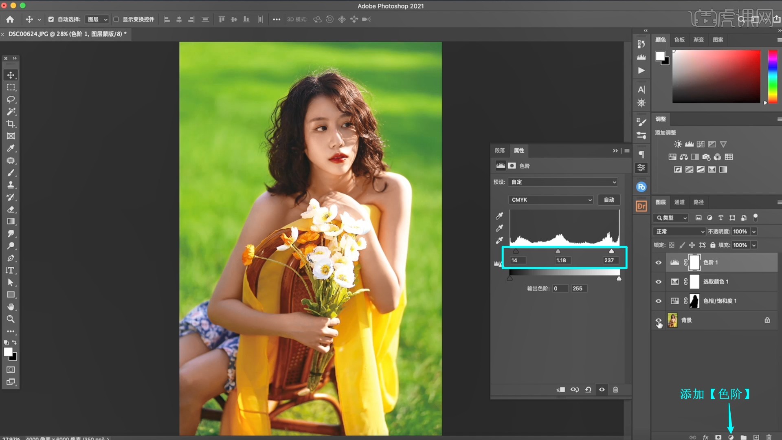Select the Crop tool
Screen dimensions: 782x440
click(x=11, y=124)
